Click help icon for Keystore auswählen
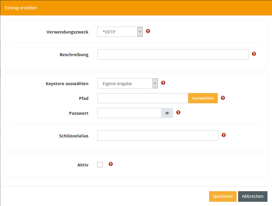This screenshot has width=272, height=206. point(163,83)
